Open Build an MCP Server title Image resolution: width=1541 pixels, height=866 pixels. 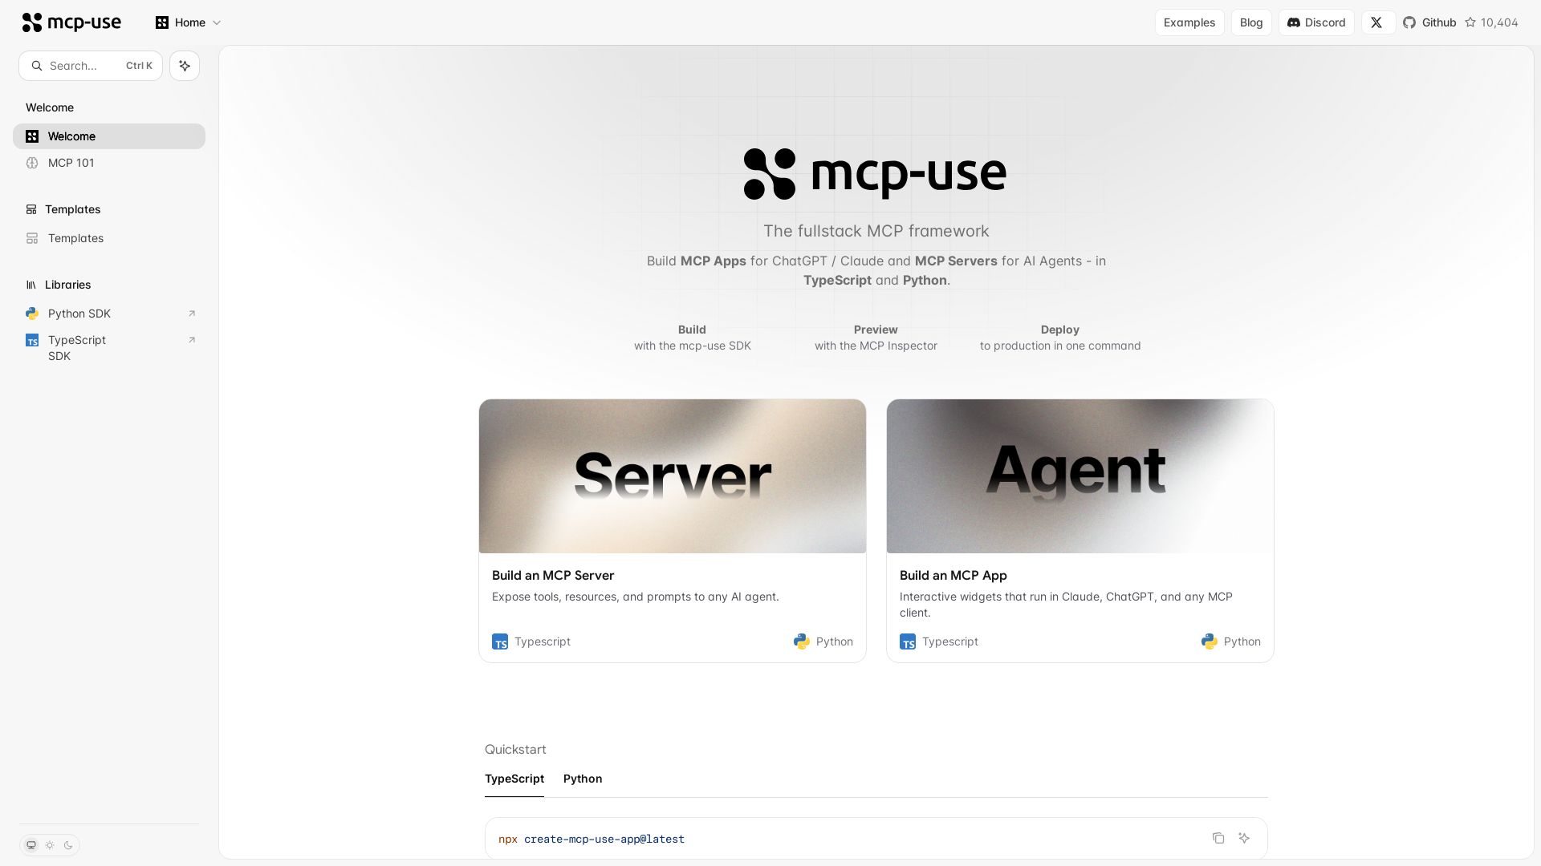[553, 576]
